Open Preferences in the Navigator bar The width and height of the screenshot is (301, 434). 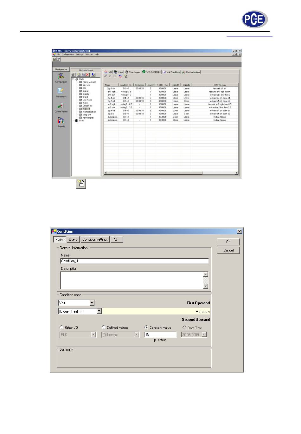61,93
